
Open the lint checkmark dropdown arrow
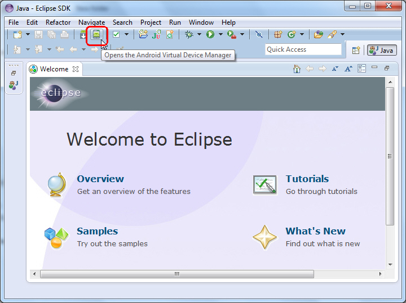126,34
